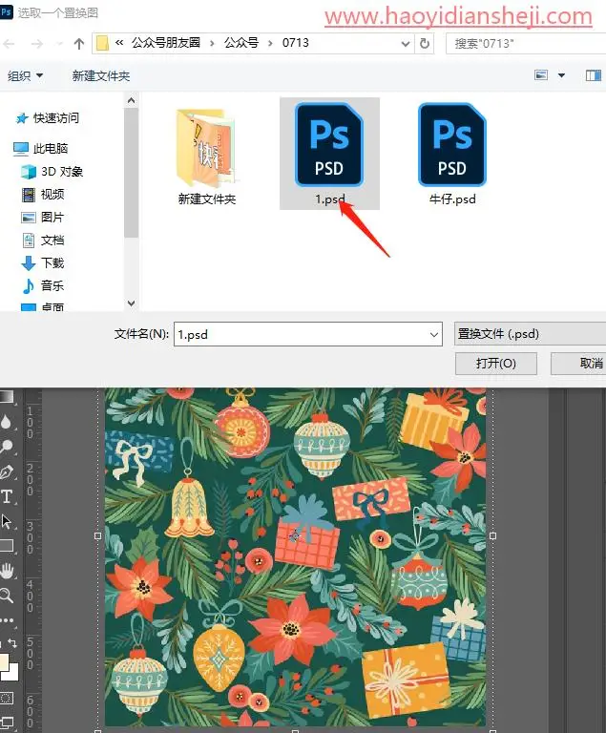The width and height of the screenshot is (606, 733).
Task: Open 图片 in the sidebar
Action: pyautogui.click(x=43, y=217)
